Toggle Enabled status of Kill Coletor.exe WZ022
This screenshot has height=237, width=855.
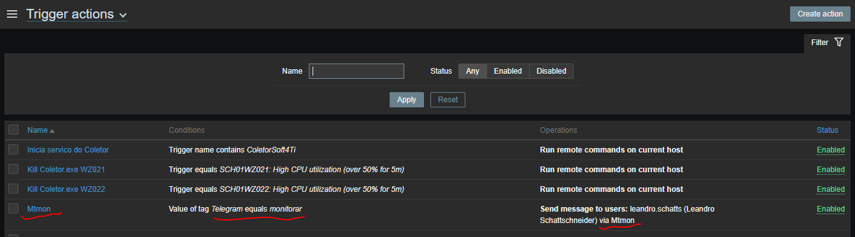(831, 189)
